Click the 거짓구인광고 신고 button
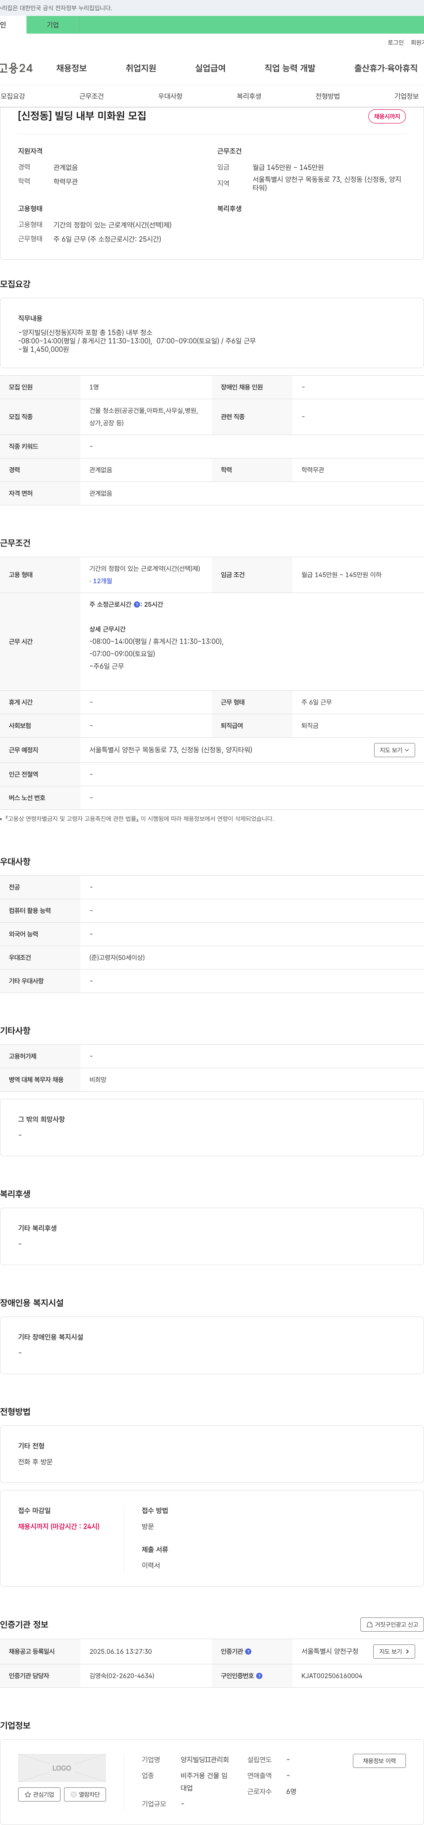Image resolution: width=424 pixels, height=1825 pixels. pyautogui.click(x=391, y=1625)
